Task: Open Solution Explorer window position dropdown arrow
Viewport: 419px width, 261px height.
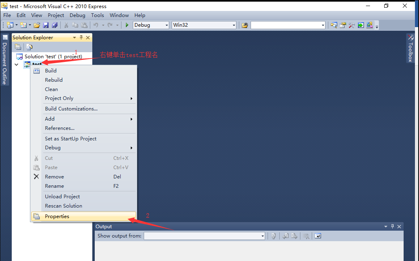Action: [74, 38]
